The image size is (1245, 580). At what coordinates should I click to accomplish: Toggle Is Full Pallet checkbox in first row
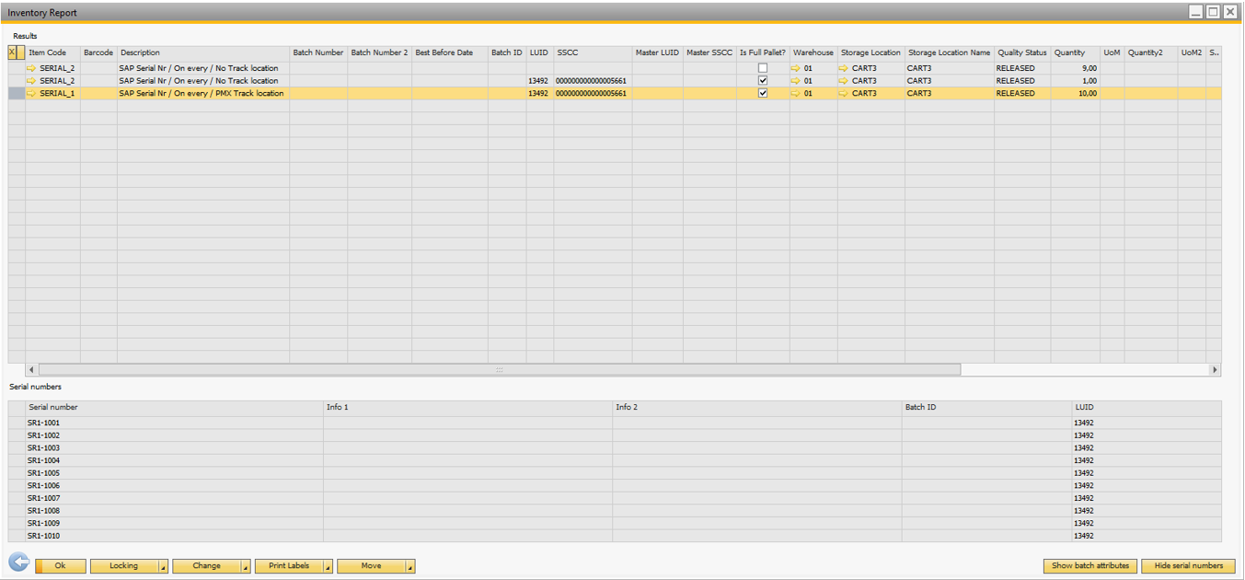coord(762,68)
